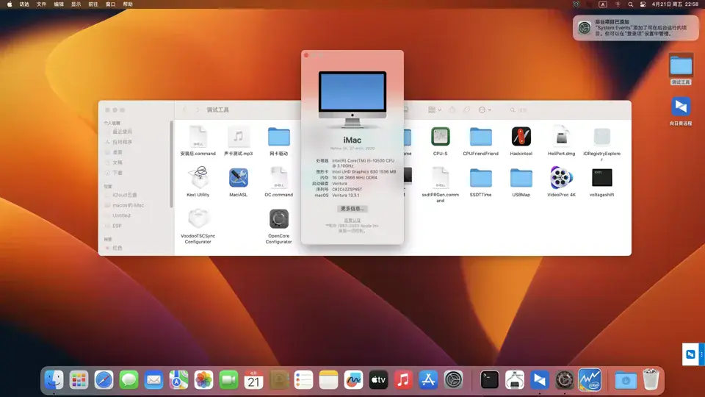The width and height of the screenshot is (705, 397).
Task: Open IORegistryExplorer app icon
Action: point(601,137)
